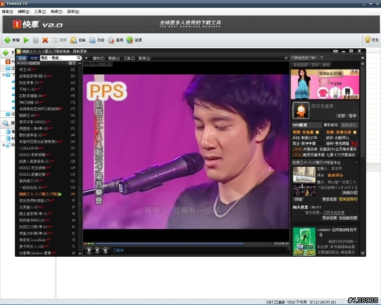
Task: Click the green down-arrow icon in FlashGet sidebar
Action: (5, 53)
